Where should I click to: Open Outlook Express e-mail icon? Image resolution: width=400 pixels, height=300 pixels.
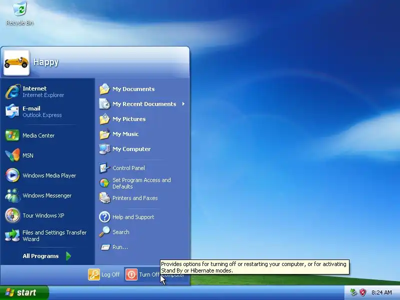click(12, 111)
